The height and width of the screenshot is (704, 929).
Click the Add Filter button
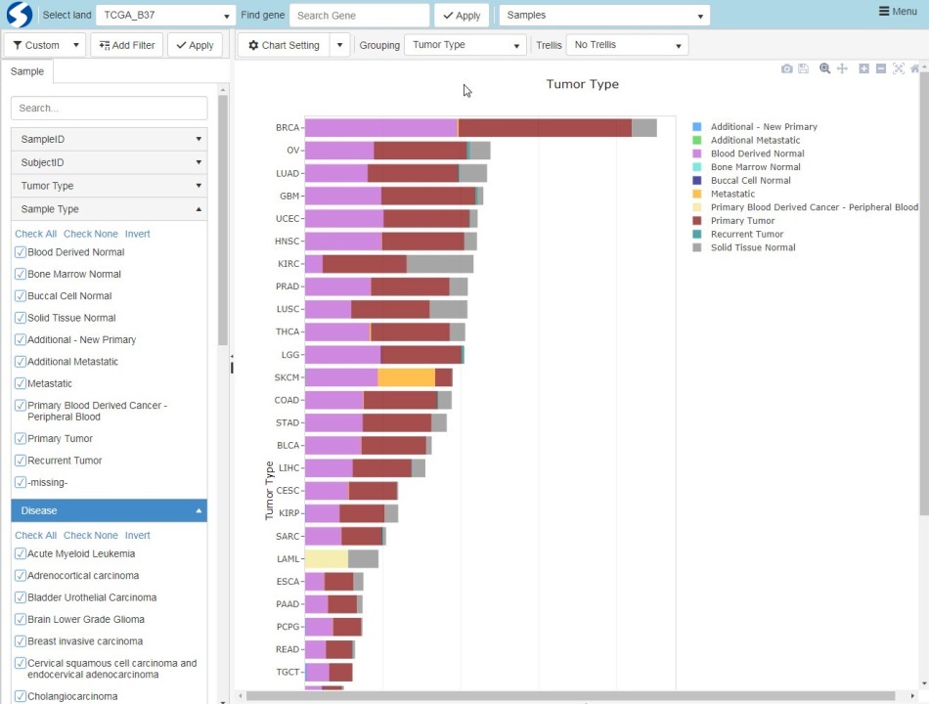point(126,45)
